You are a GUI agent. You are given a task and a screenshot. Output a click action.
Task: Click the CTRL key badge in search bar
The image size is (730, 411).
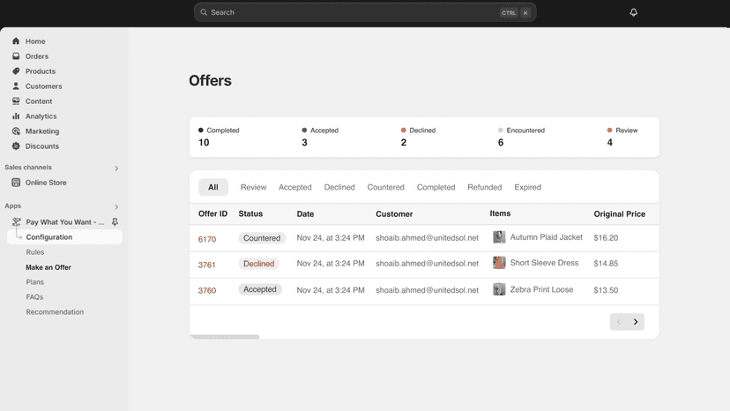[x=509, y=12]
